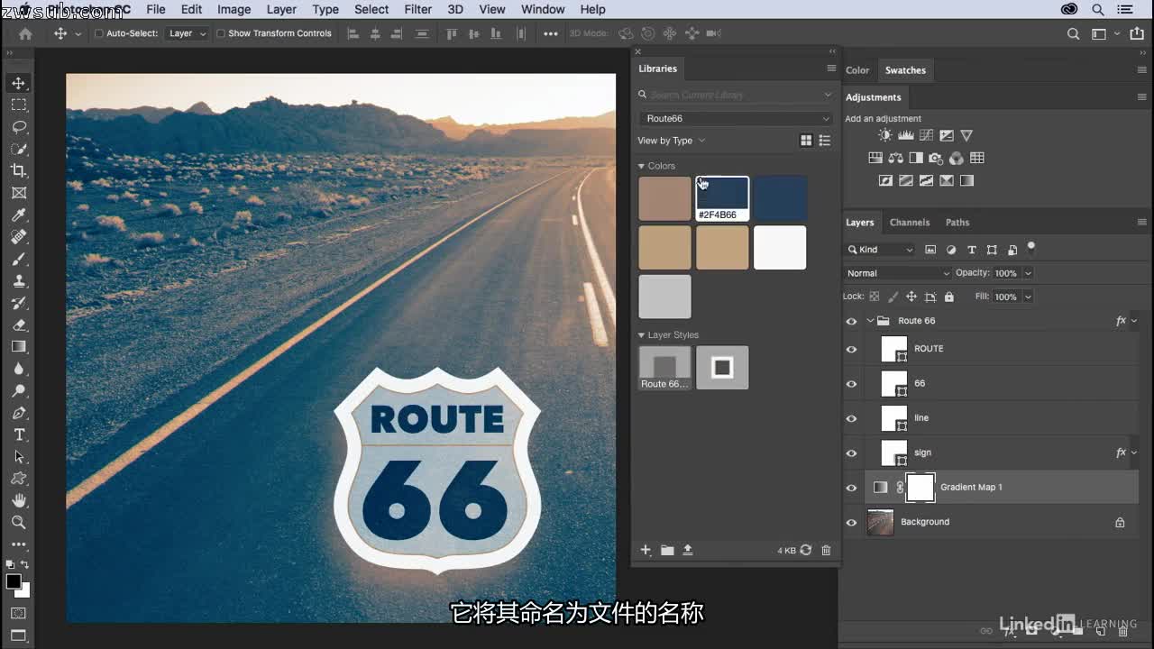The height and width of the screenshot is (649, 1154).
Task: Enable Auto-Select checkbox
Action: pos(100,33)
